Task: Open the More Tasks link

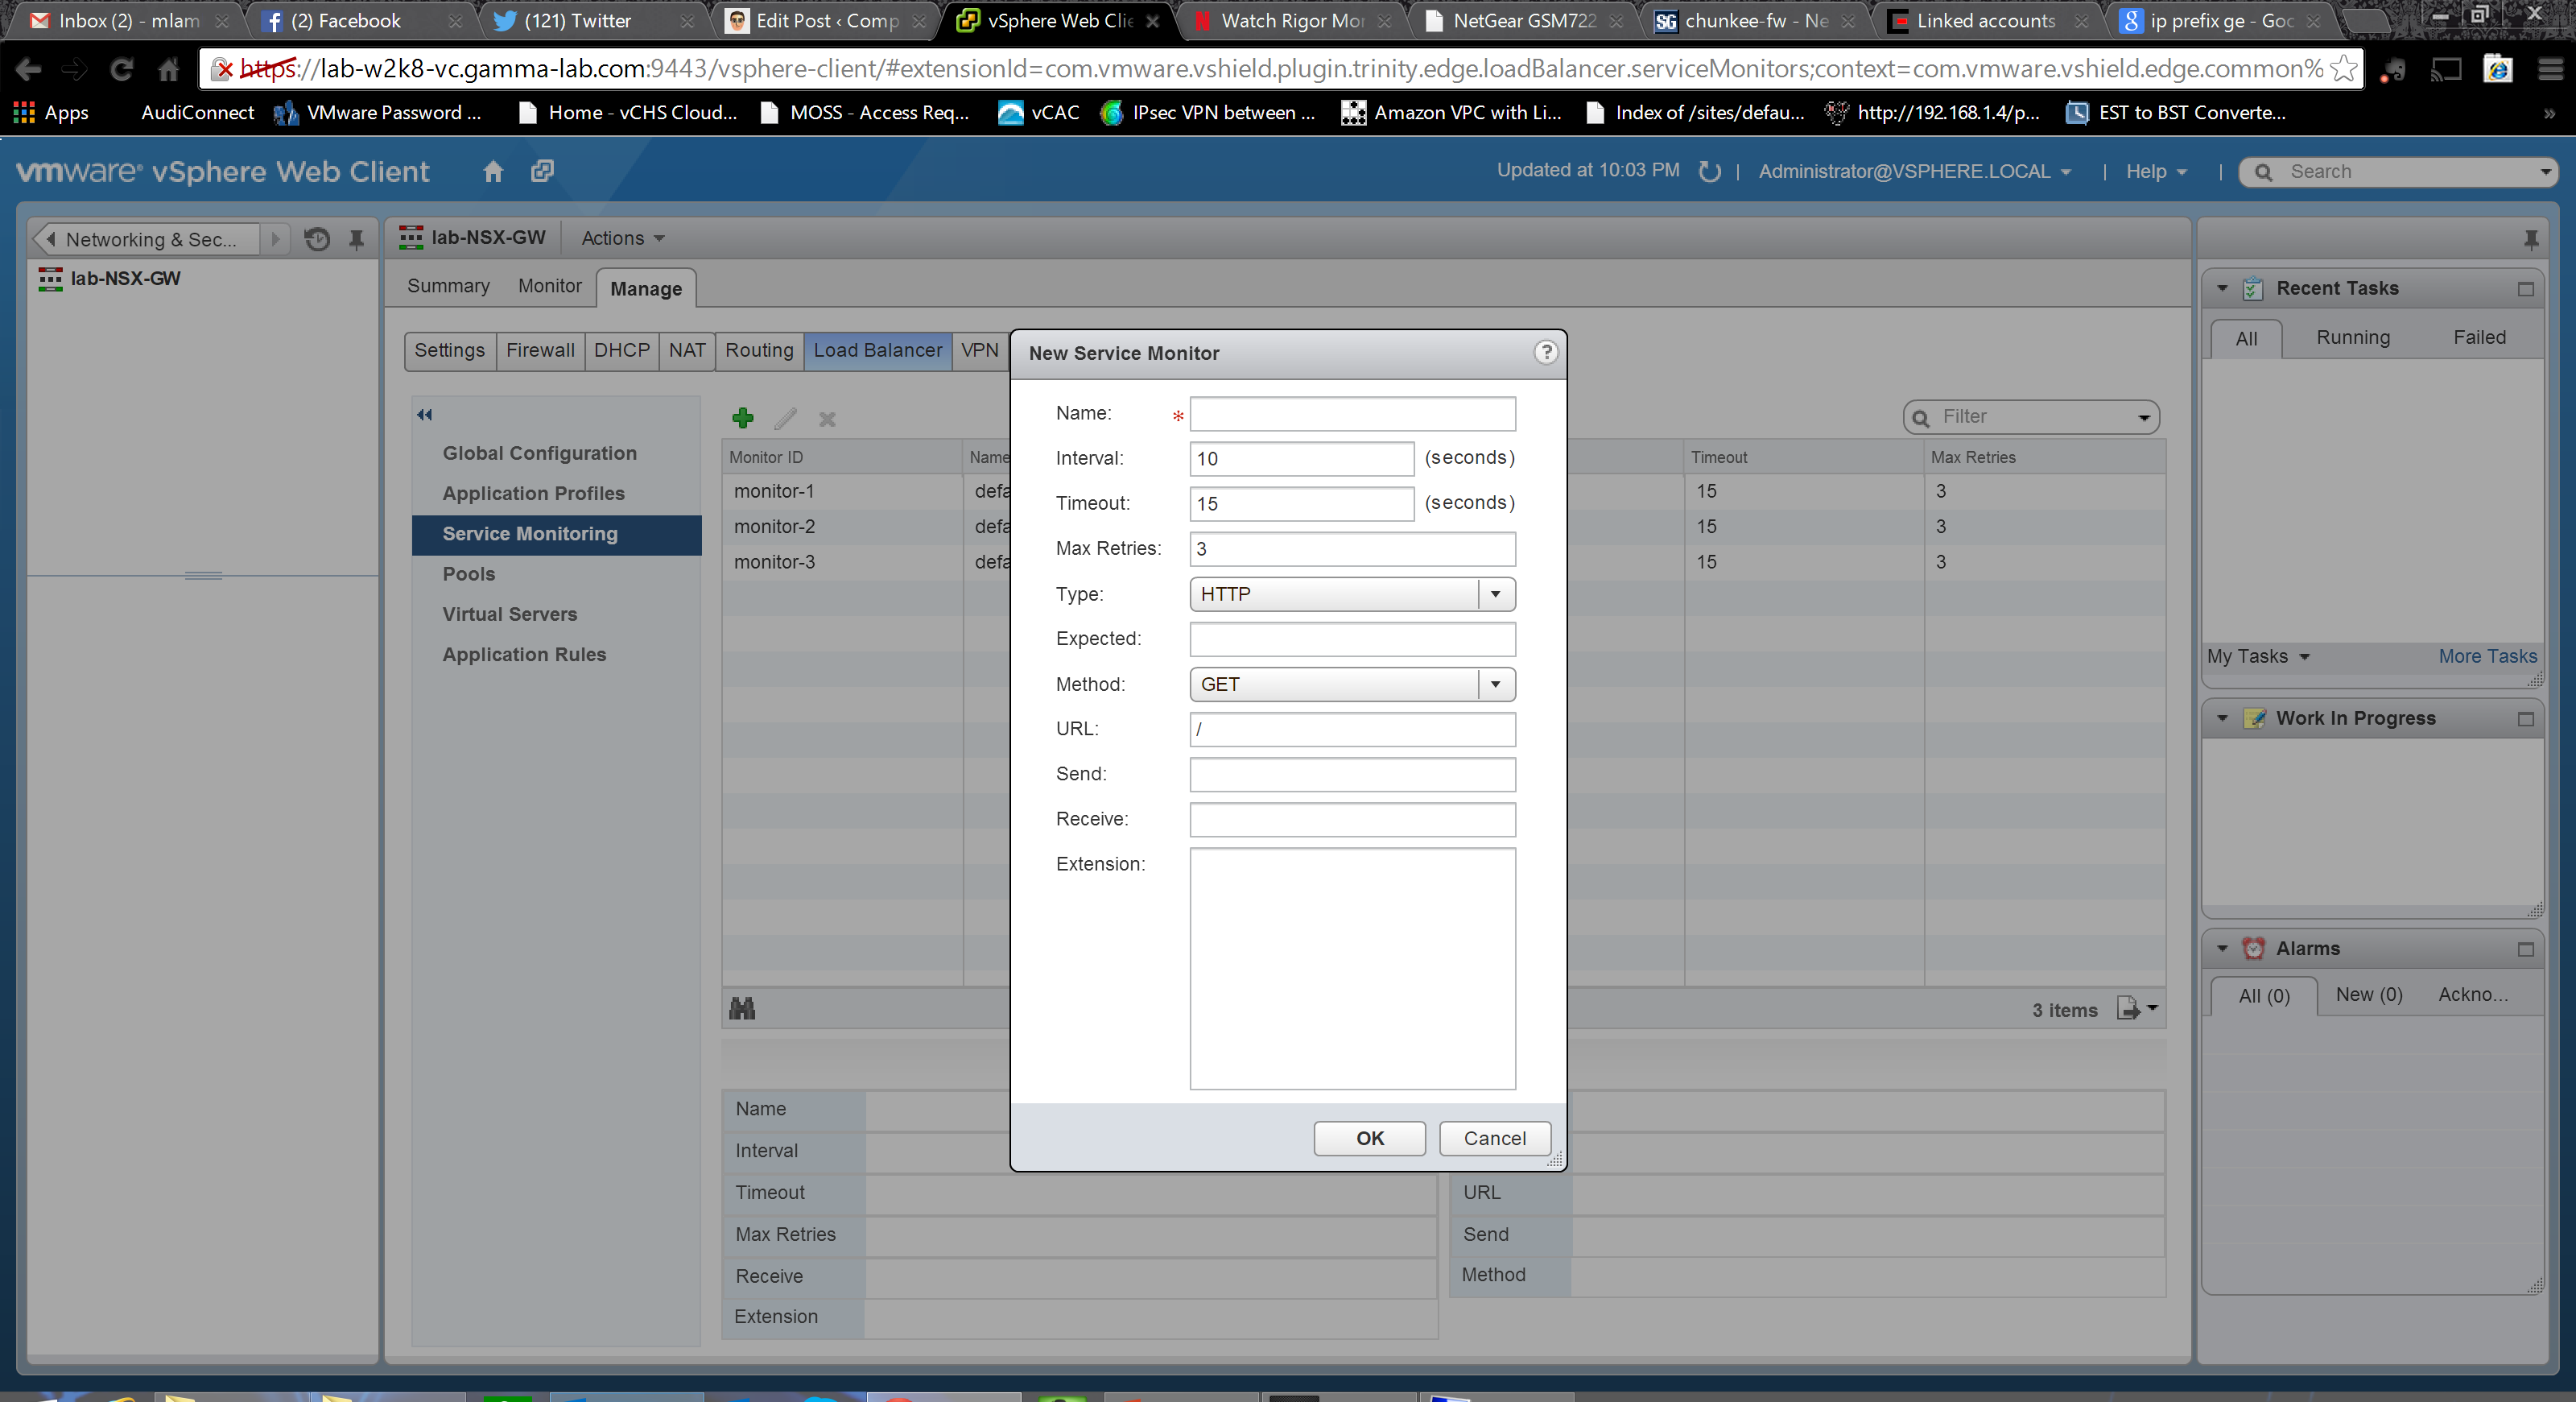Action: [x=2486, y=656]
